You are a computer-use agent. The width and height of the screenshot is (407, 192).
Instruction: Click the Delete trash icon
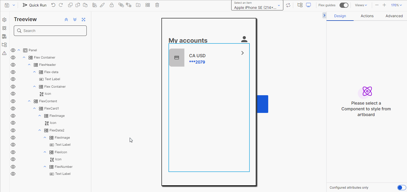pos(157,5)
